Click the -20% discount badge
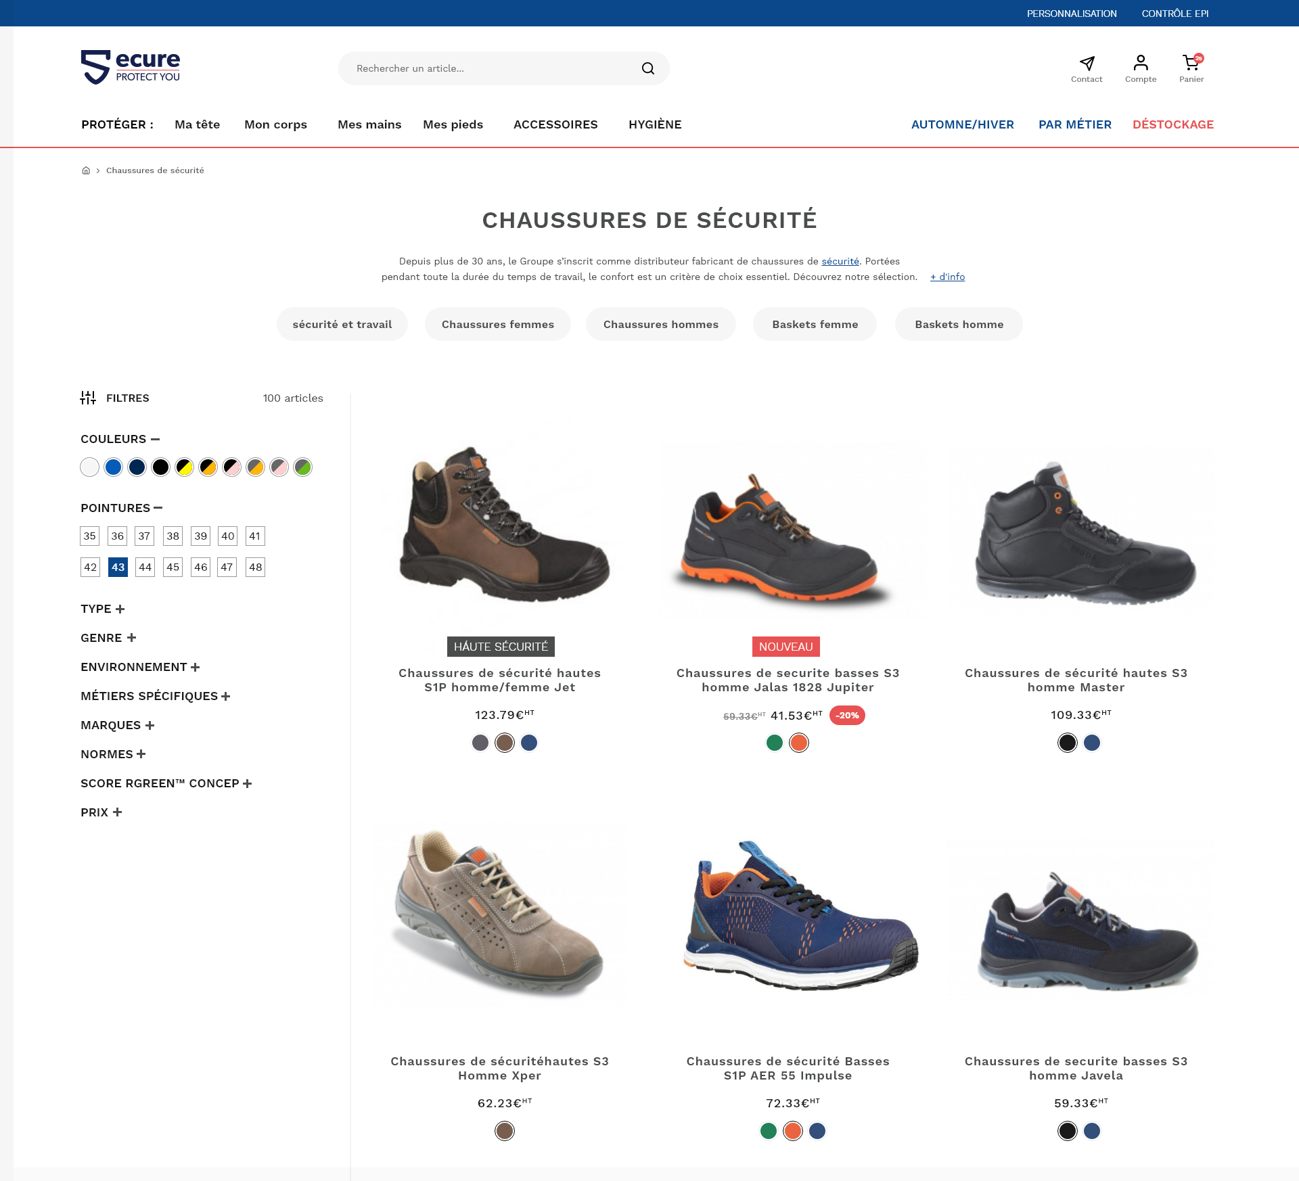Viewport: 1299px width, 1181px height. tap(847, 716)
